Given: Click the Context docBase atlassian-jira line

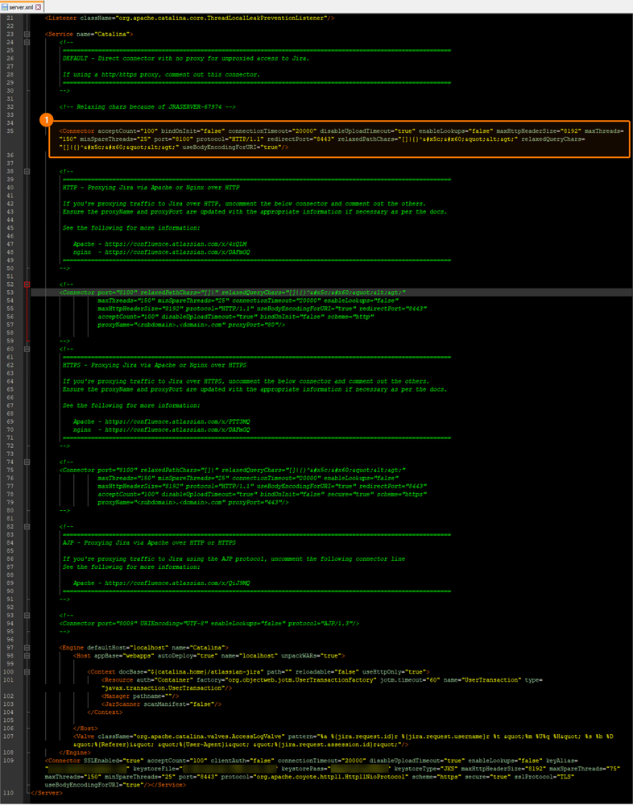Looking at the screenshot, I should point(259,672).
